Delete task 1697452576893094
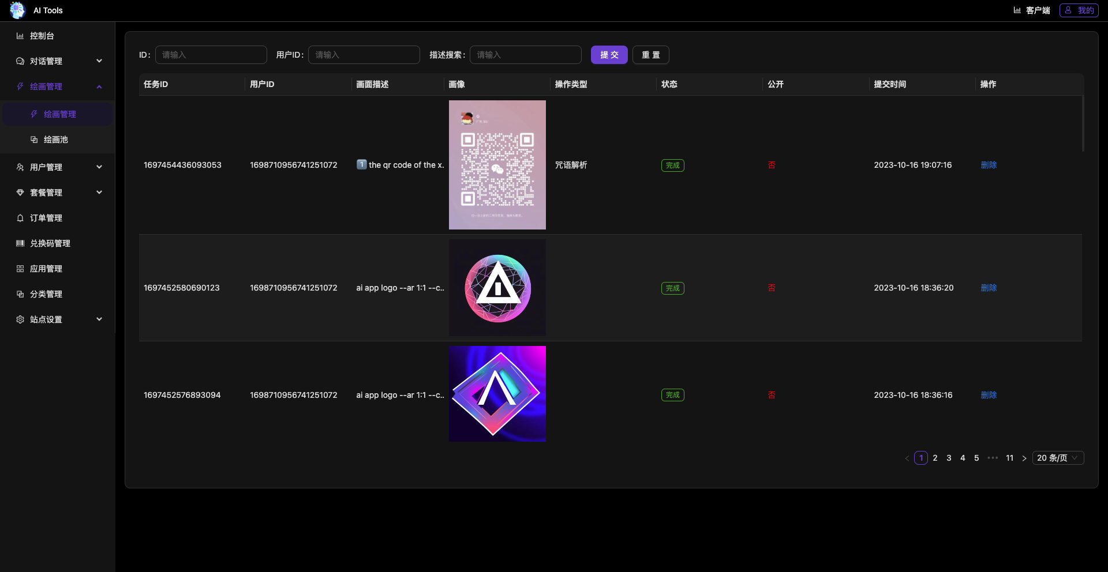Screen dimensions: 1108x572 tap(989, 395)
